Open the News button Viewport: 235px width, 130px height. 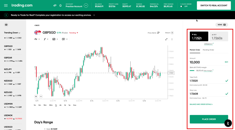[222, 25]
